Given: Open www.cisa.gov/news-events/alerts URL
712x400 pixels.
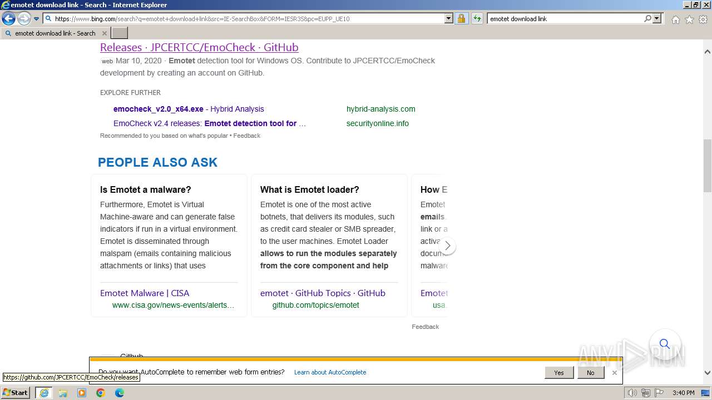Looking at the screenshot, I should coord(173,305).
